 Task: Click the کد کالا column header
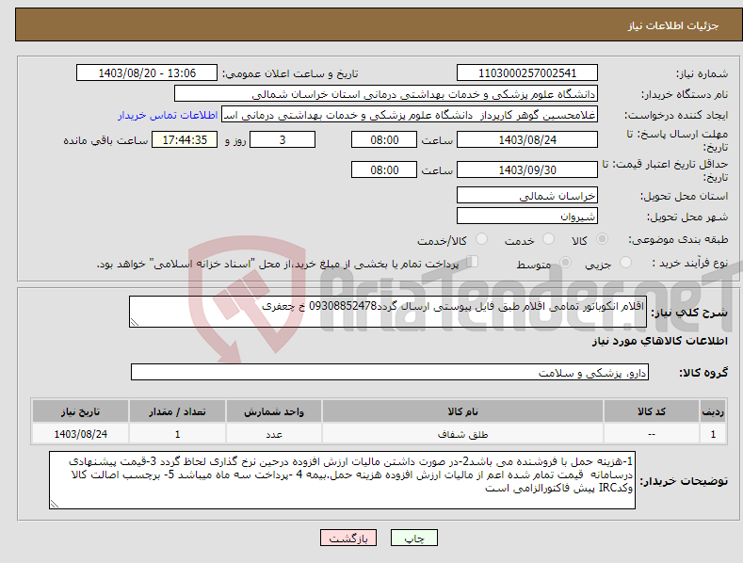(652, 411)
